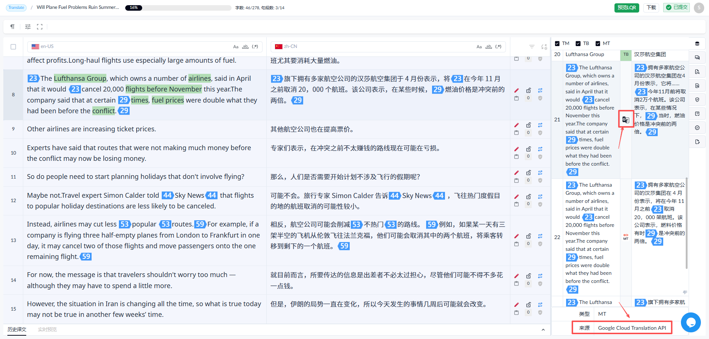Toggle the paragraph marks (¶) toolbar icon
This screenshot has height=339, width=709.
tap(13, 27)
